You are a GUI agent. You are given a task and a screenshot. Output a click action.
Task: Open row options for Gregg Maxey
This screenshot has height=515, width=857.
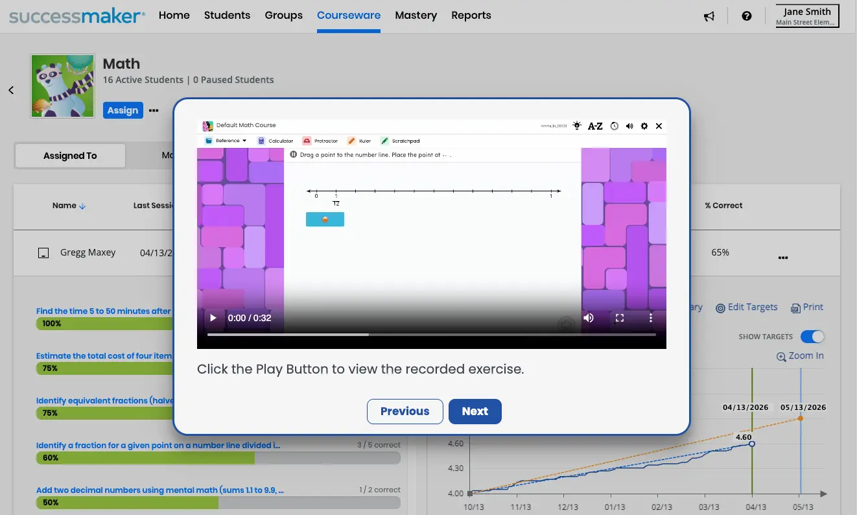coord(783,257)
